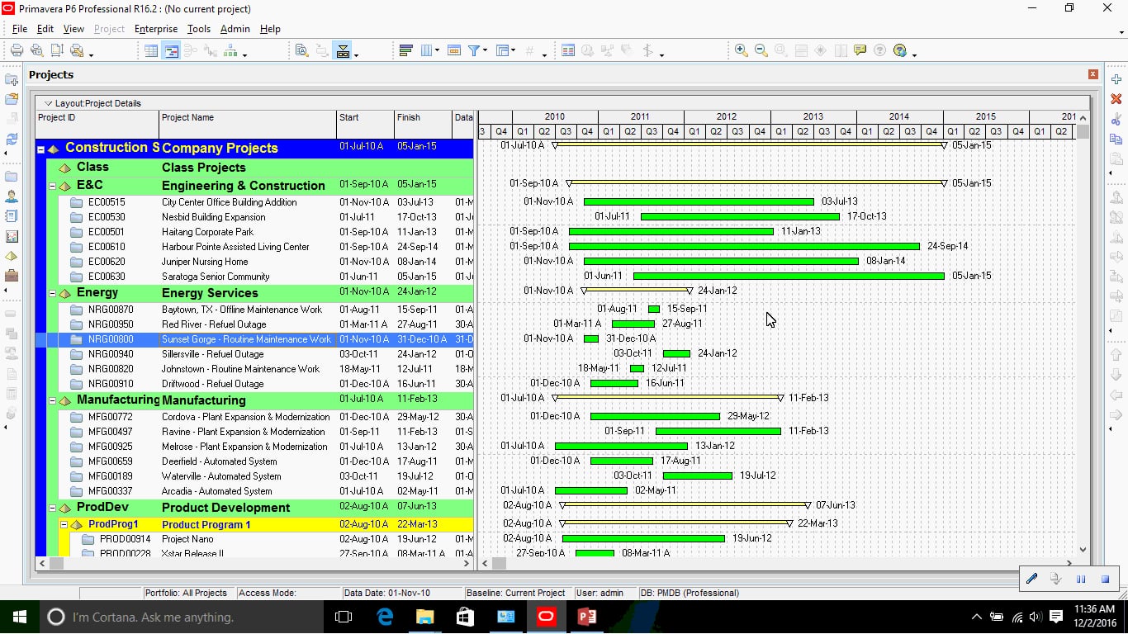This screenshot has height=634, width=1128.
Task: Open the Projects folder icon in left sidebar
Action: [x=12, y=177]
